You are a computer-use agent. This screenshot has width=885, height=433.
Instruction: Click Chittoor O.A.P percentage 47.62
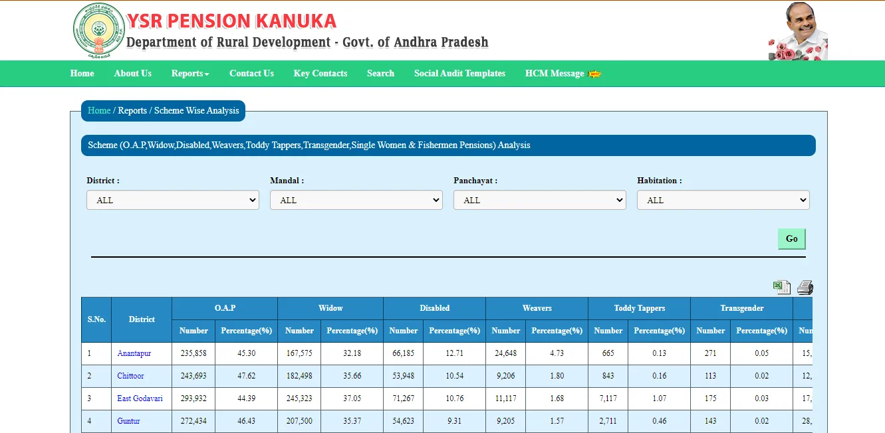(247, 376)
